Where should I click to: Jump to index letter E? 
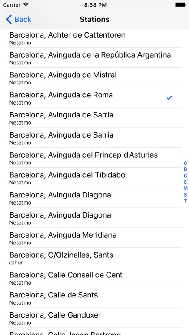pos(185,182)
